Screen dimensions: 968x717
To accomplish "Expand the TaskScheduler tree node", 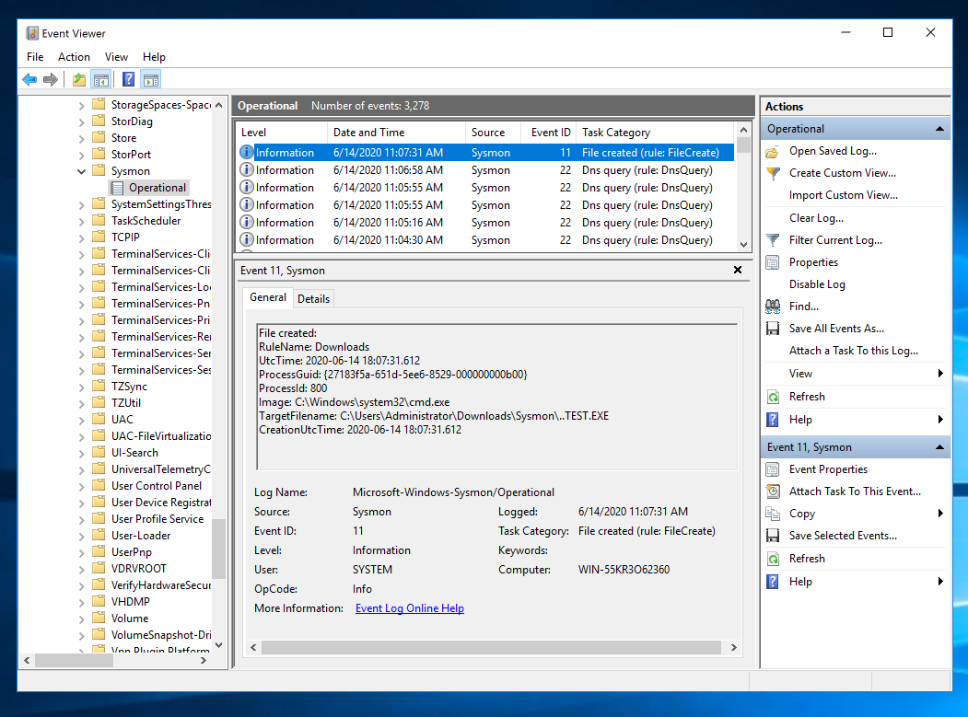I will 82,221.
